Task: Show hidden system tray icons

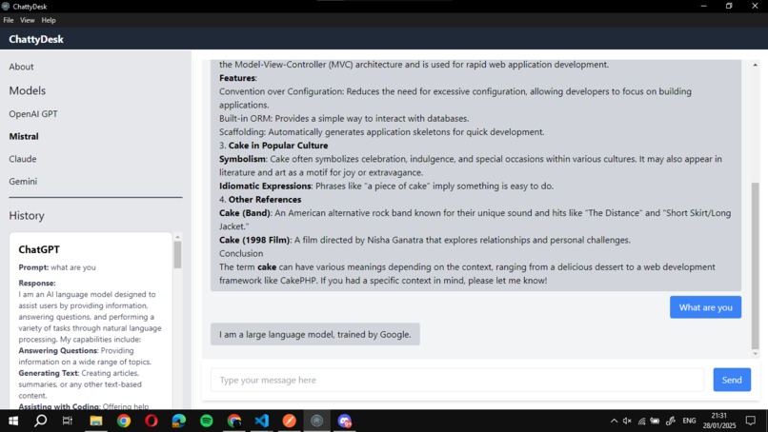Action: pyautogui.click(x=614, y=421)
